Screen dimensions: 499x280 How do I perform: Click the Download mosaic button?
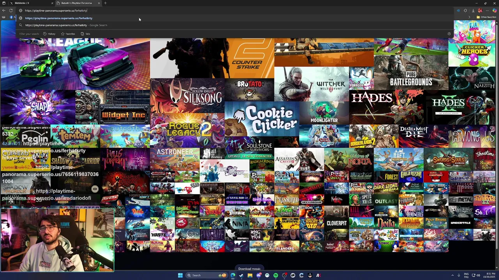click(x=249, y=269)
